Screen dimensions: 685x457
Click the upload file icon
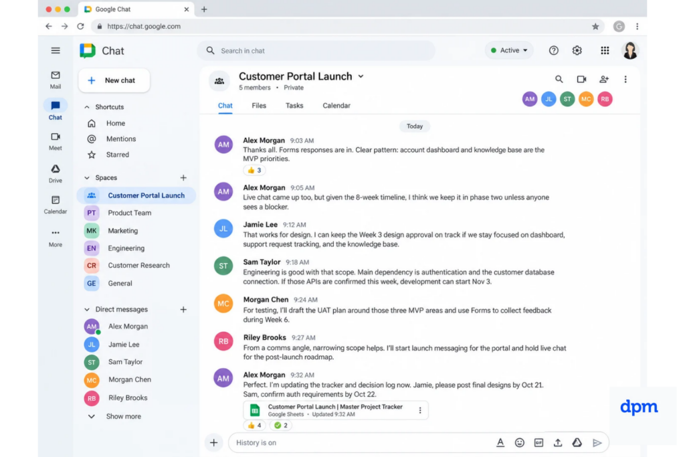[558, 442]
